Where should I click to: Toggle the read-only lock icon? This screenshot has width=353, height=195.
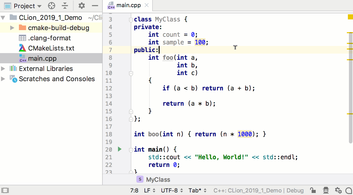[x=313, y=190]
